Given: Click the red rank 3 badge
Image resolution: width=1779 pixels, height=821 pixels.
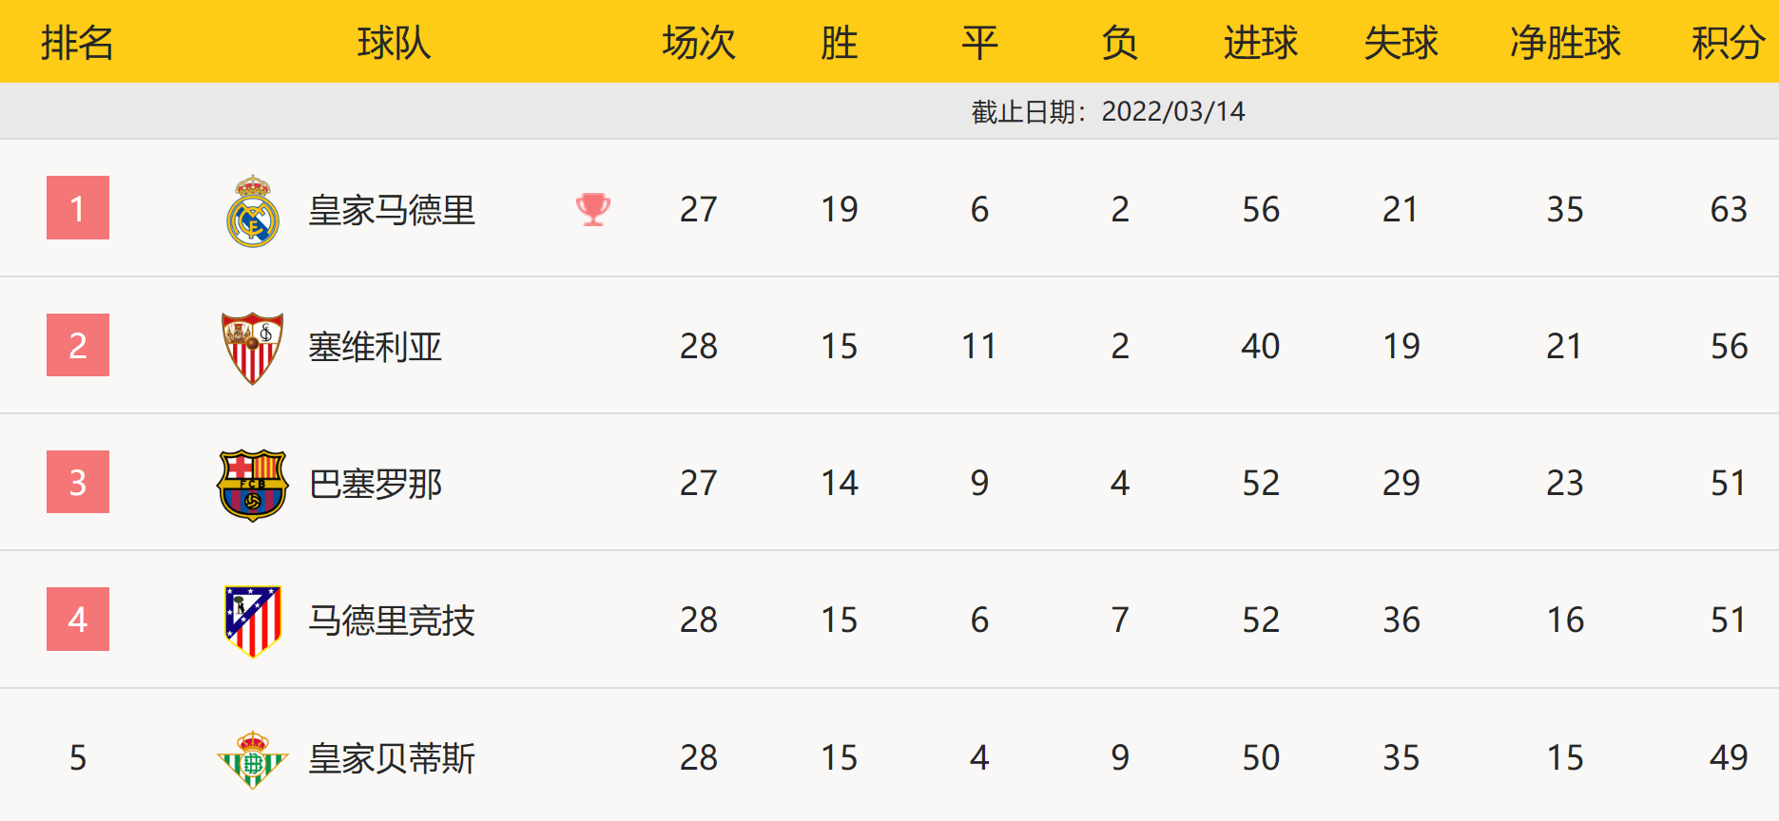Looking at the screenshot, I should click(78, 482).
